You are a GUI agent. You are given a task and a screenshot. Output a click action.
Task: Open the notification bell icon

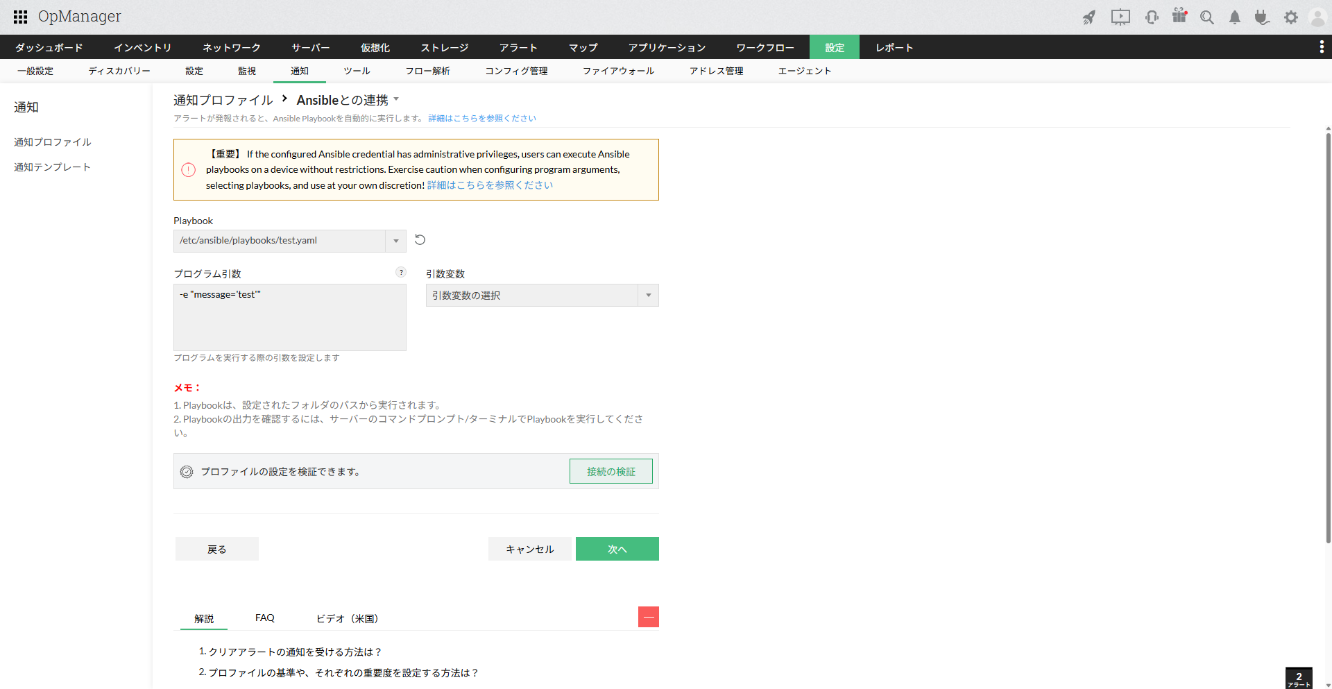[1235, 17]
